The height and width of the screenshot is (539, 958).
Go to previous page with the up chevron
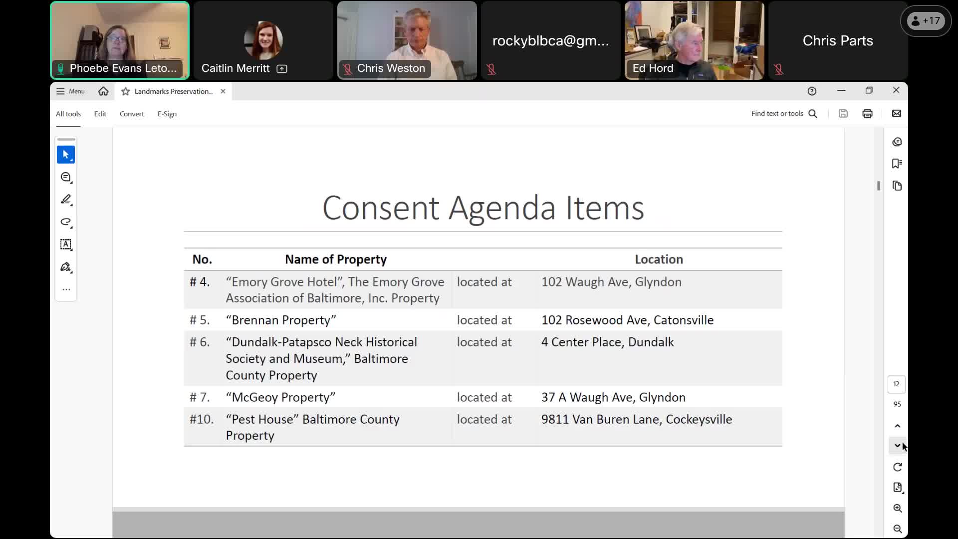[897, 426]
